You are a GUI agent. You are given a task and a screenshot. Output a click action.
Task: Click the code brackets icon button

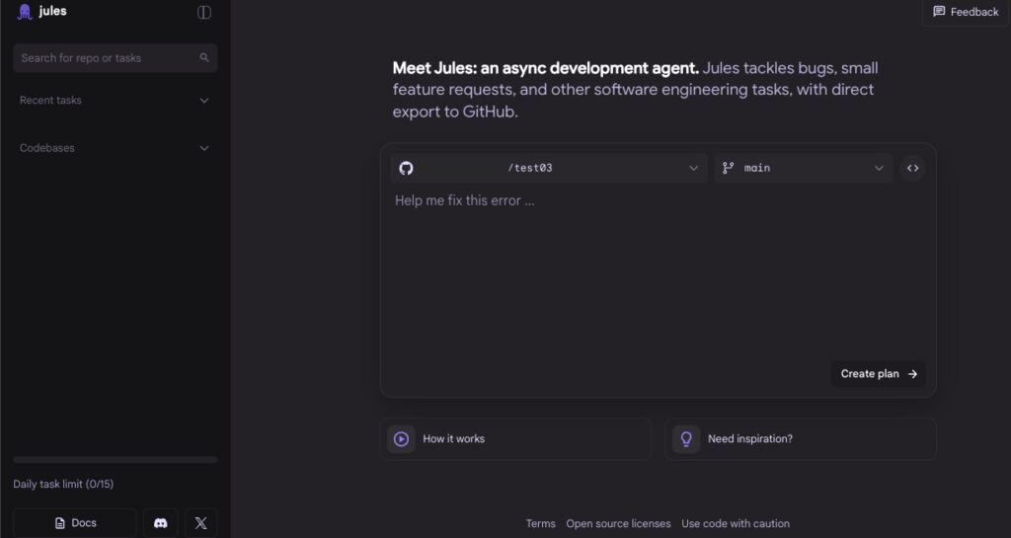point(912,168)
